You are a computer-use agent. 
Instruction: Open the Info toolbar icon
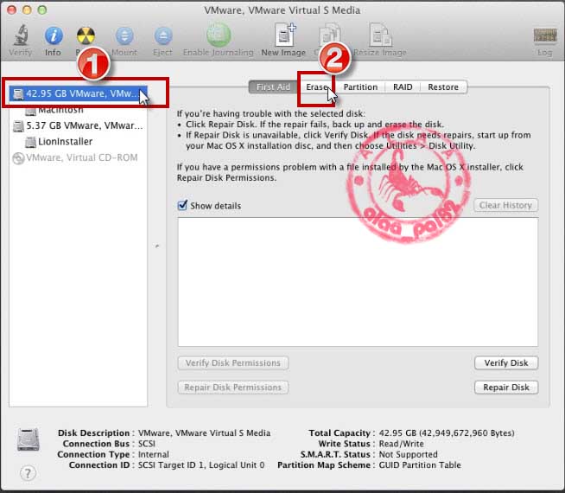point(54,35)
